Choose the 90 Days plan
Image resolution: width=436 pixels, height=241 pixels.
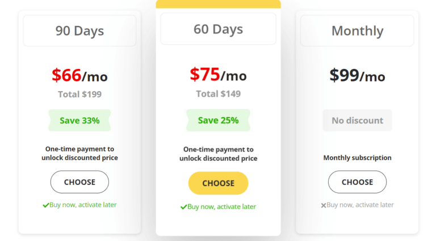click(79, 182)
